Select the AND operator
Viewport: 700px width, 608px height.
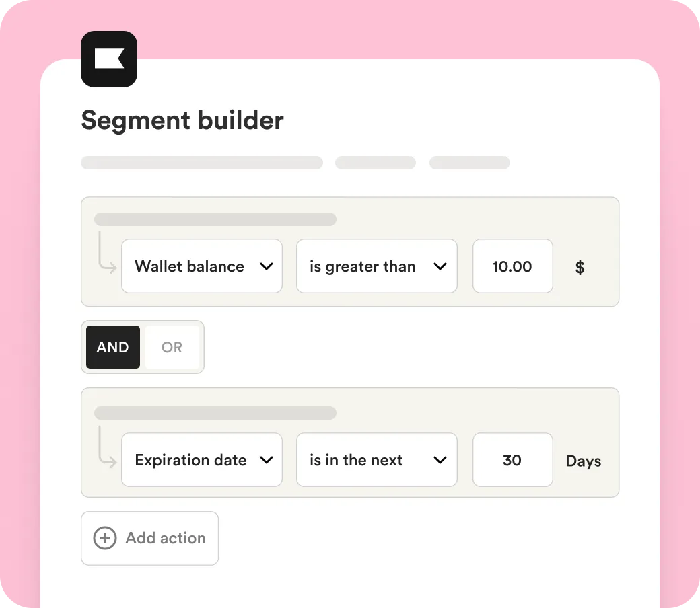113,347
